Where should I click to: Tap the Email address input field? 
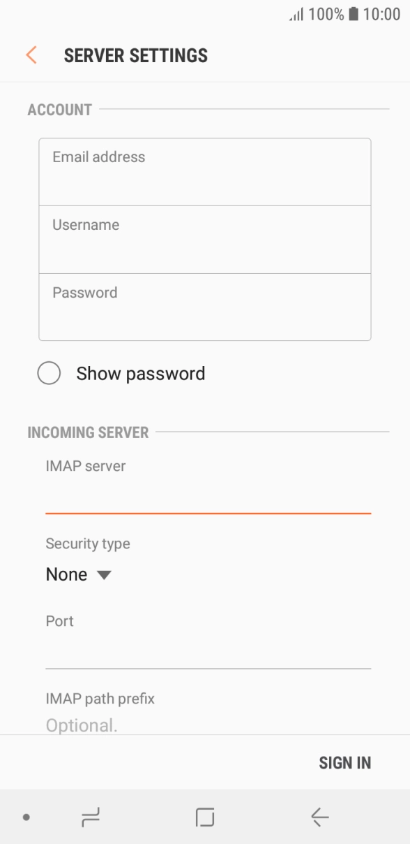pyautogui.click(x=205, y=170)
